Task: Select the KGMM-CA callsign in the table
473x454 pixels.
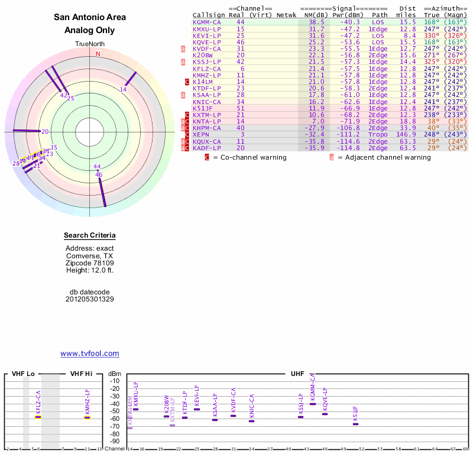Action: 206,22
